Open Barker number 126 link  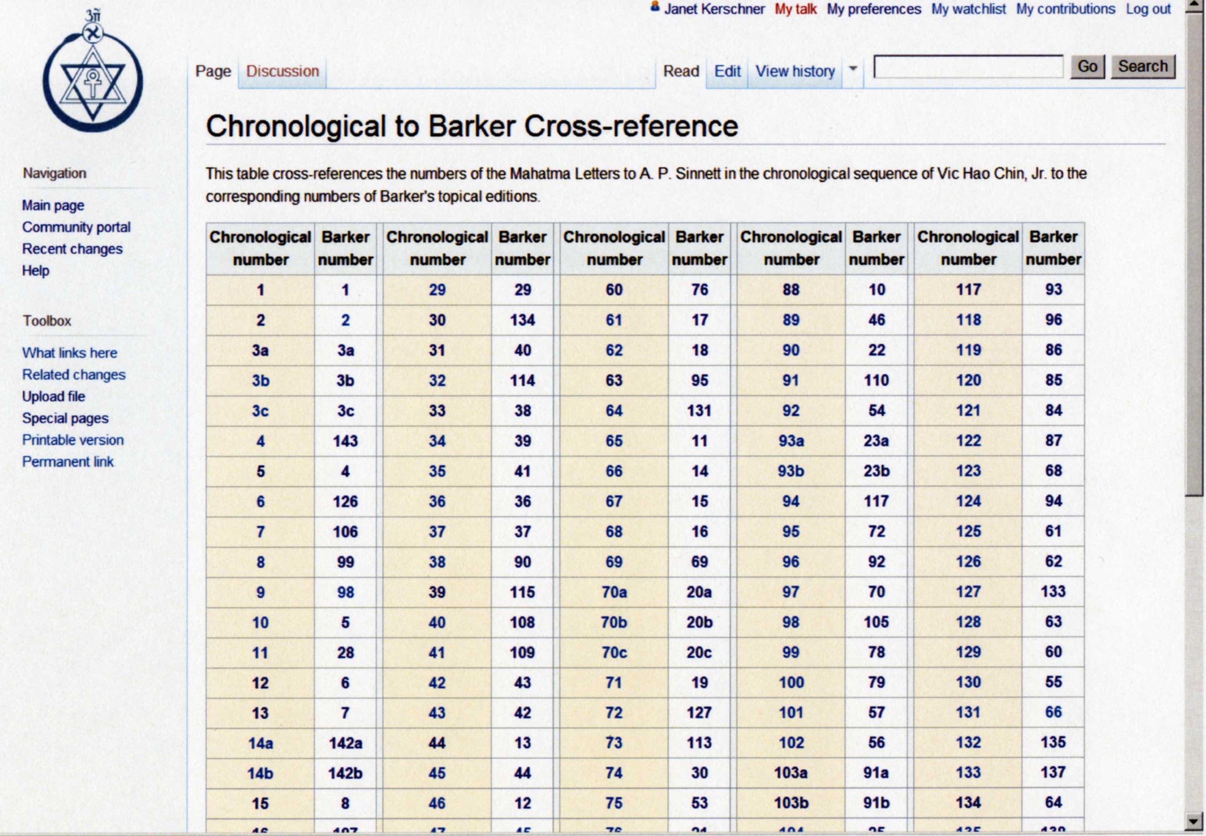[x=345, y=502]
